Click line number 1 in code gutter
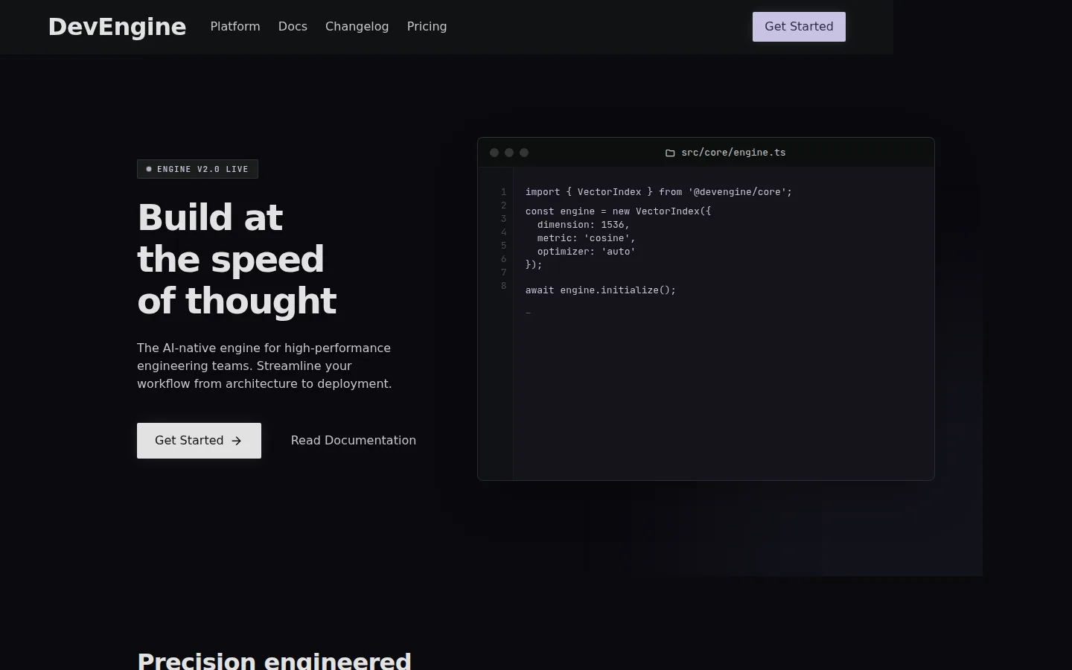Image resolution: width=1072 pixels, height=670 pixels. (504, 192)
